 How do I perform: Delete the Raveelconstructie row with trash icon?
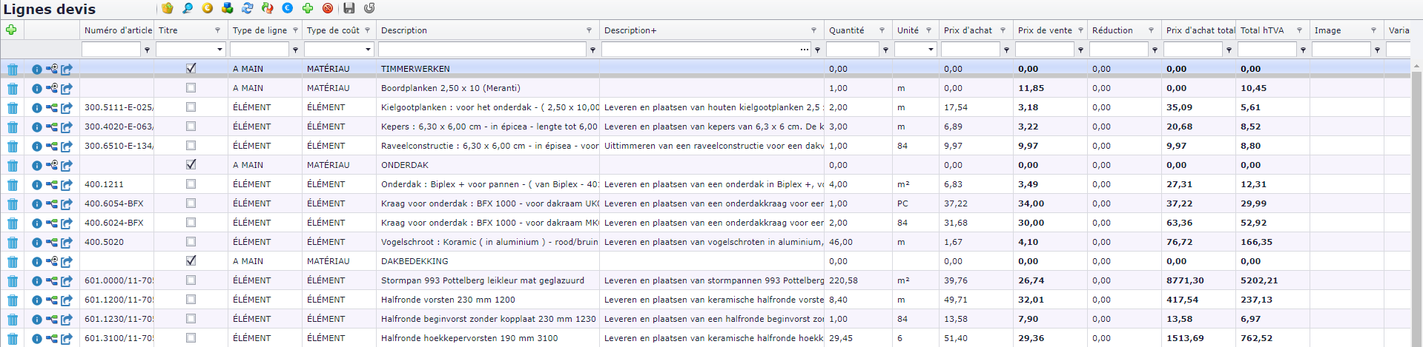(x=13, y=146)
